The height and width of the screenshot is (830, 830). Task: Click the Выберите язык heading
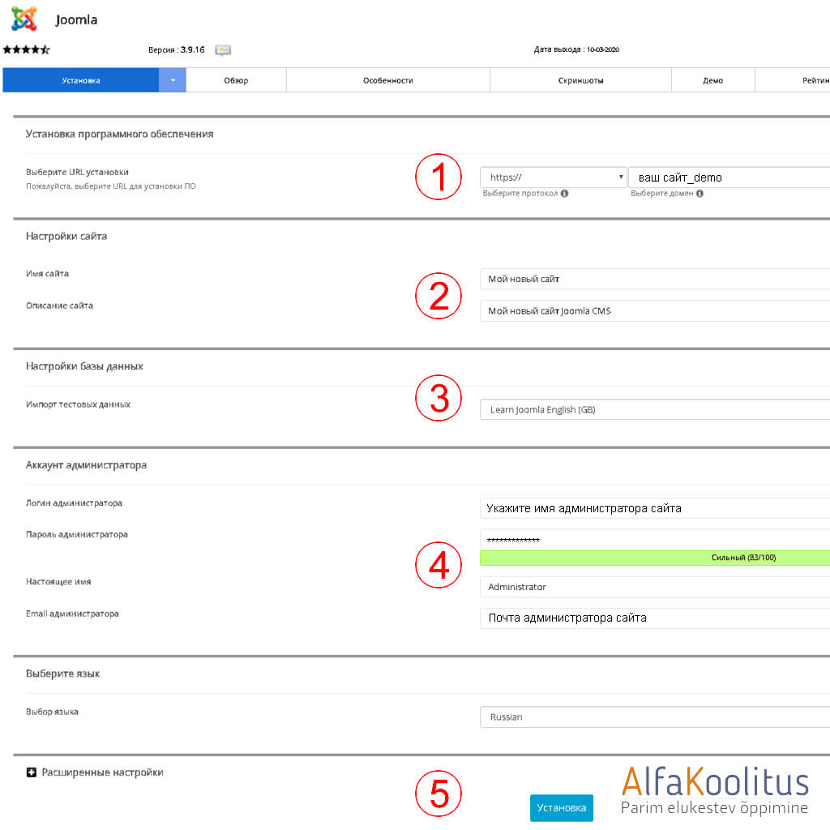62,674
